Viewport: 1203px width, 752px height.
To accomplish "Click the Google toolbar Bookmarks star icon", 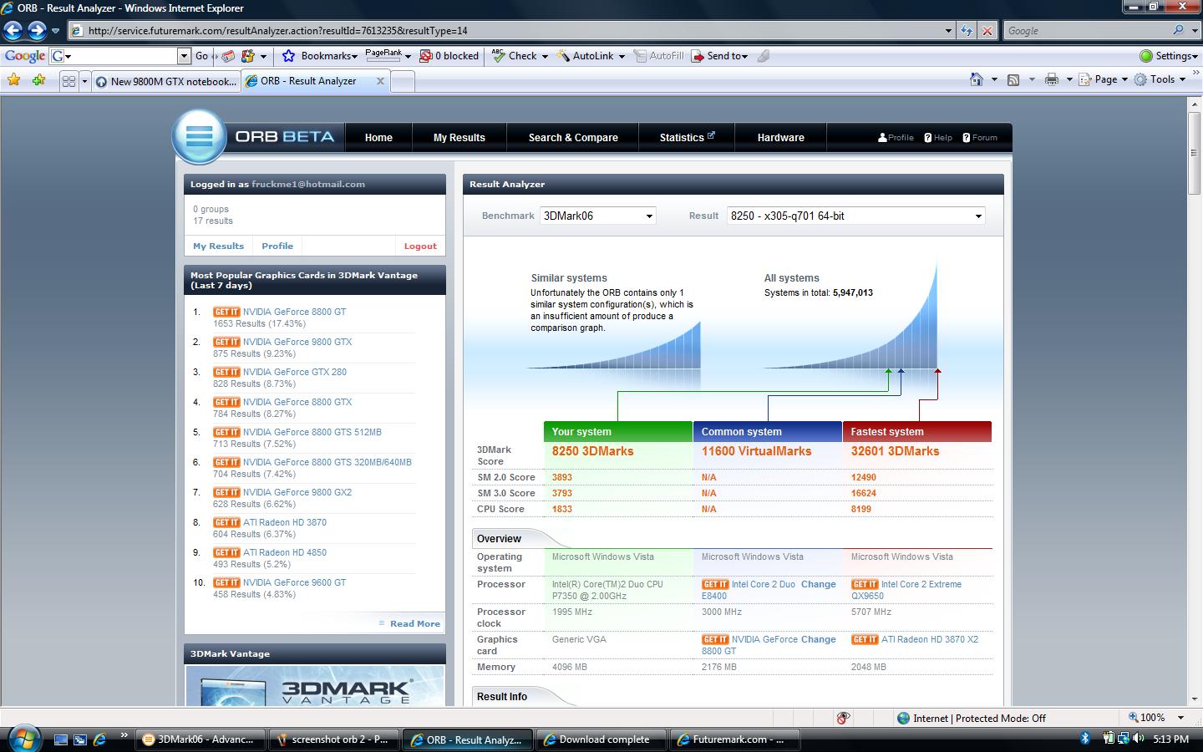I will click(289, 56).
